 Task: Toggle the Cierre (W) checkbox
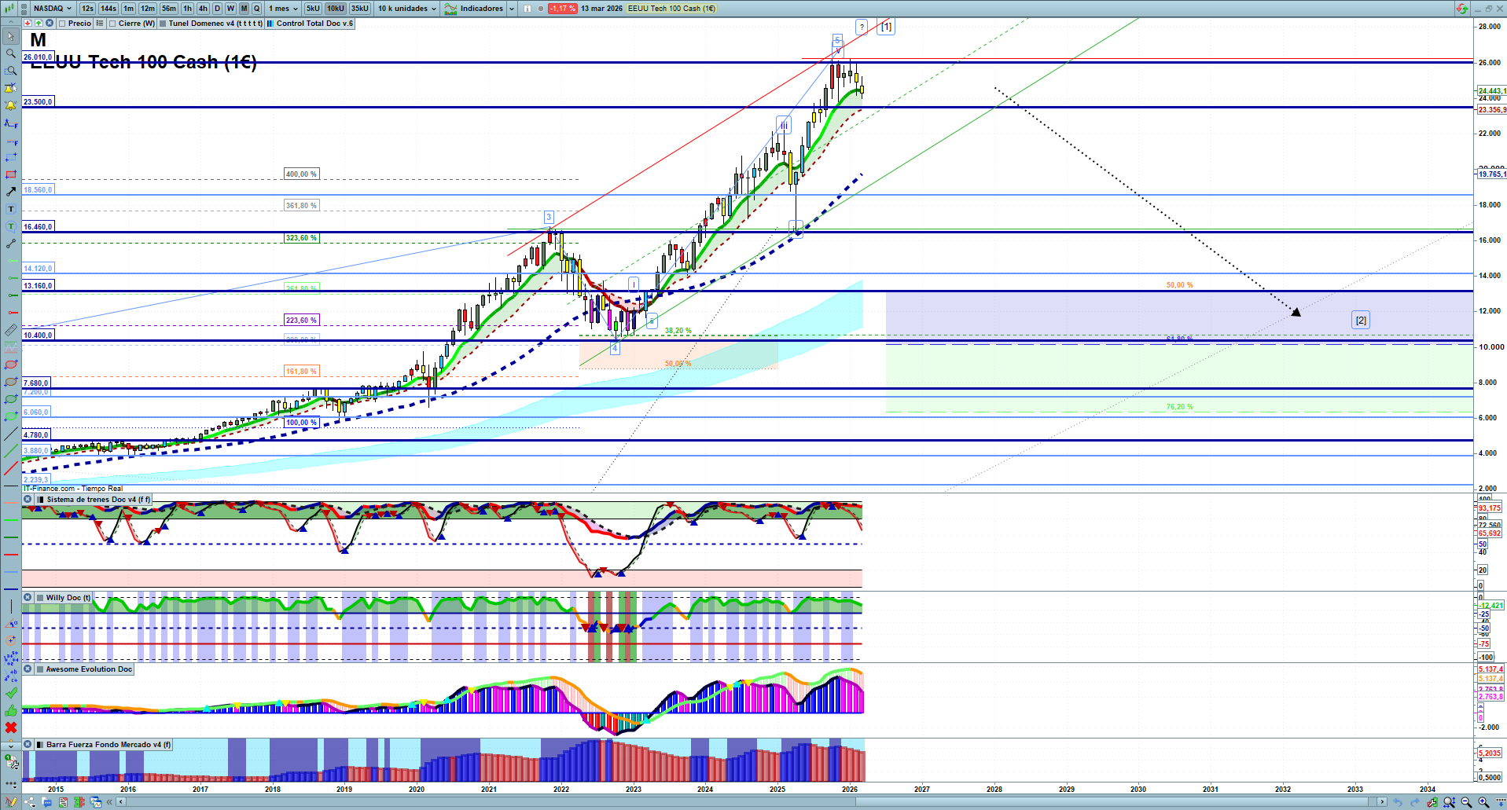[113, 24]
